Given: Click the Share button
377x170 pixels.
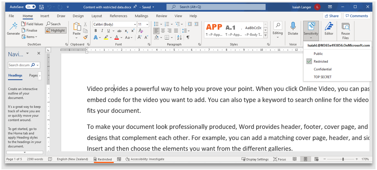Looking at the screenshot, I should click(332, 16).
